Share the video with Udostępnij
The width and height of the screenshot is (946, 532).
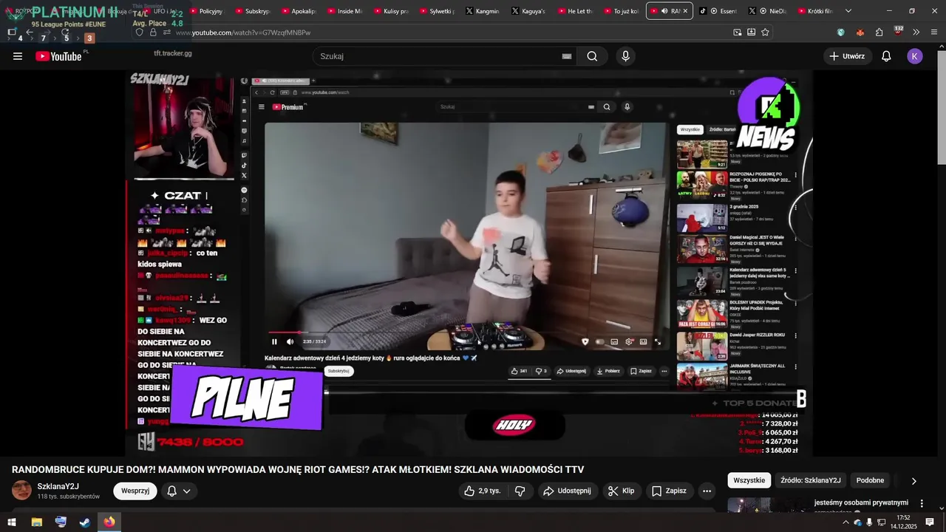pos(566,491)
